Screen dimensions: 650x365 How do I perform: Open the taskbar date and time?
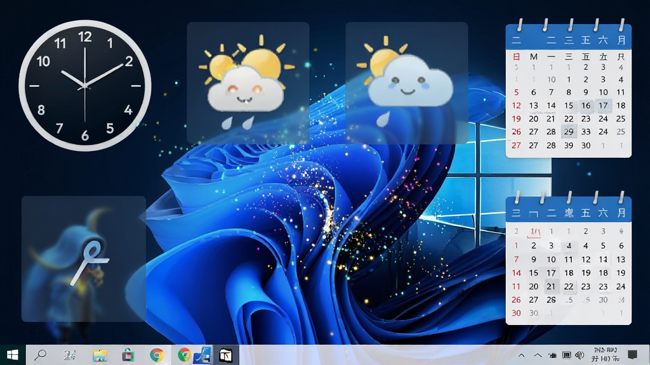coord(606,355)
